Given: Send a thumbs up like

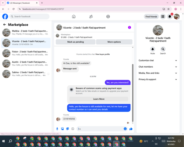Looking at the screenshot, I should tap(131, 129).
